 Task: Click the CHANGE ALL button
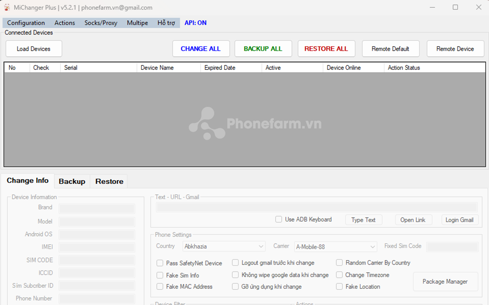pos(201,49)
